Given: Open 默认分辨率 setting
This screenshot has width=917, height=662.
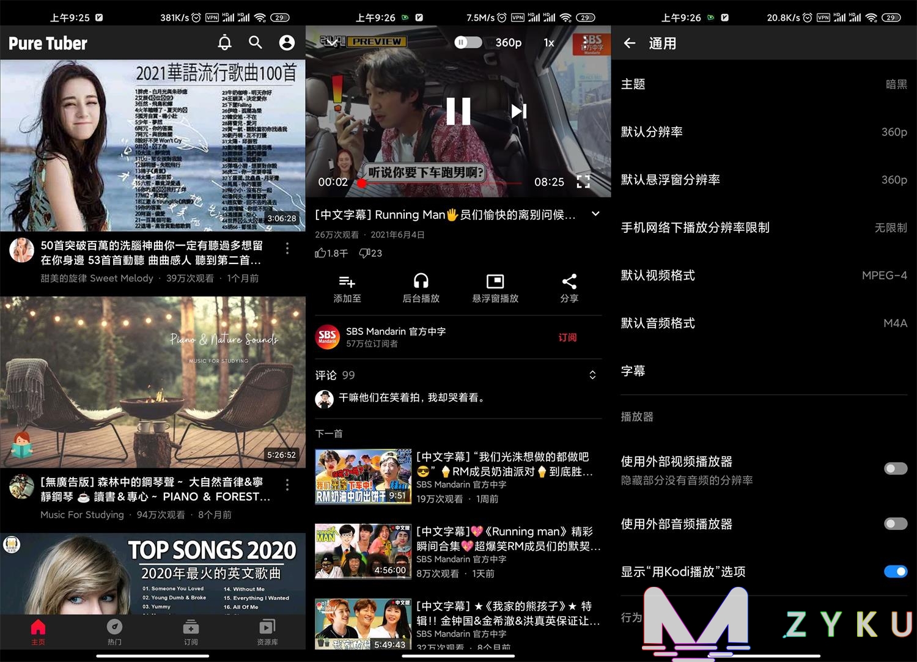Looking at the screenshot, I should click(x=764, y=132).
